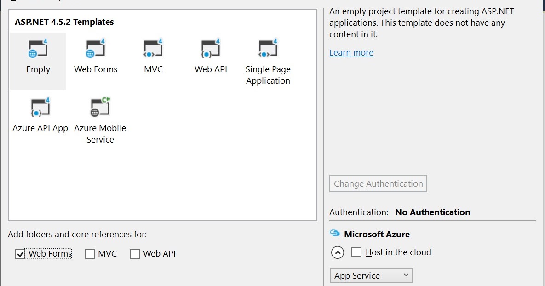Click the Azure Mobile Service label

point(100,134)
